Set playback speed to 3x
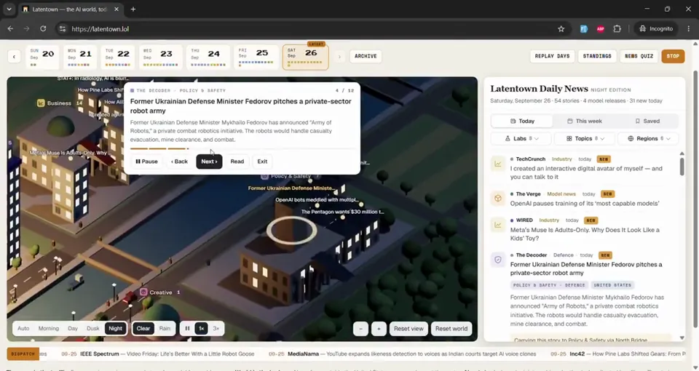Screen dimensions: 699x371 (216, 329)
